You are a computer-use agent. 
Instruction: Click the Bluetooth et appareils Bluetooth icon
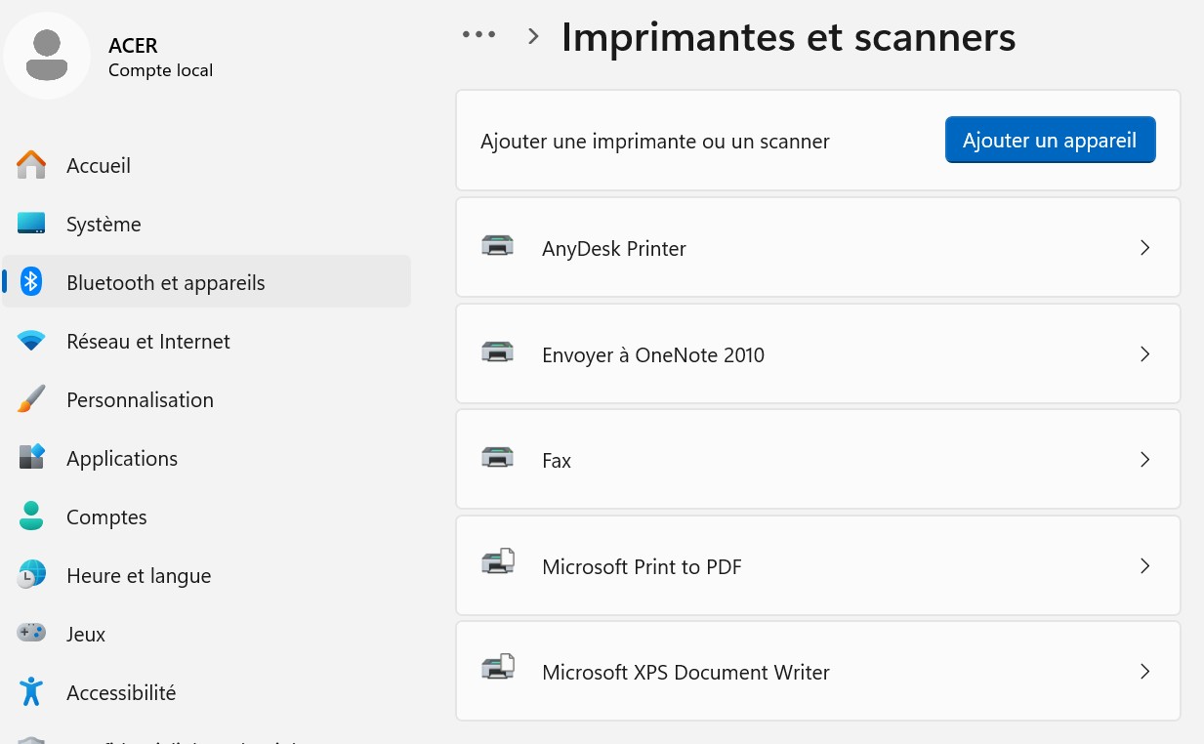point(31,282)
